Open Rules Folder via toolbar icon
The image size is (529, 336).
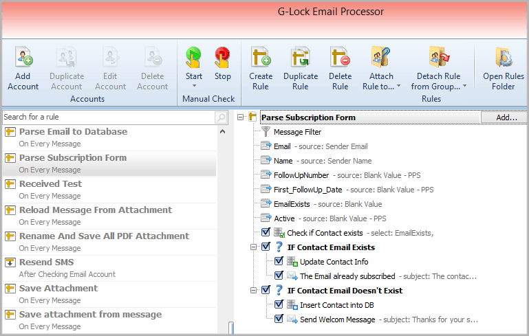(504, 56)
